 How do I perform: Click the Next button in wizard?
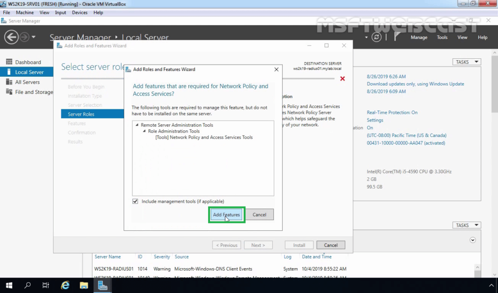pos(258,245)
